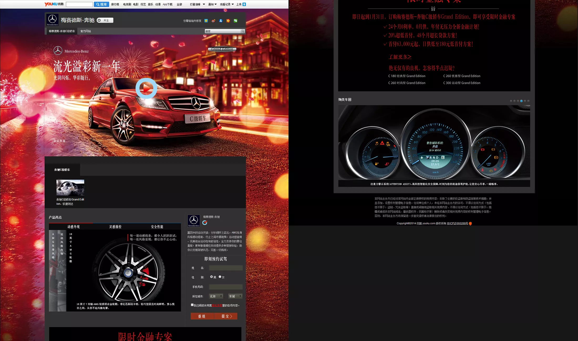Open 动漫 in the top navigation

click(x=158, y=4)
